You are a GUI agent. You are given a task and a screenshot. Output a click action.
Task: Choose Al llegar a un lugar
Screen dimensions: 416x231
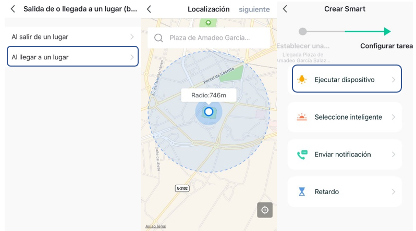pyautogui.click(x=40, y=57)
